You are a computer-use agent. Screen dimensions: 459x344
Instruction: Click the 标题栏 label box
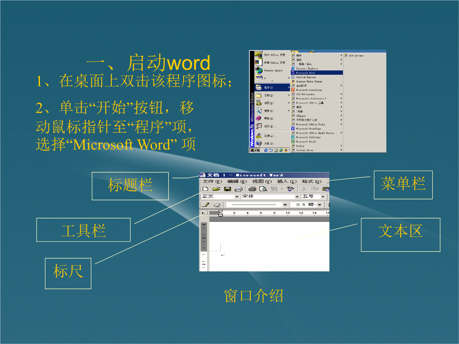[130, 186]
